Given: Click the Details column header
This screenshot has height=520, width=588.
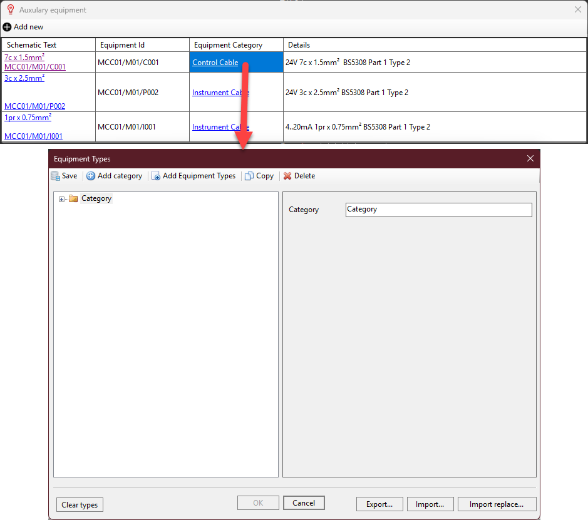Looking at the screenshot, I should 435,45.
